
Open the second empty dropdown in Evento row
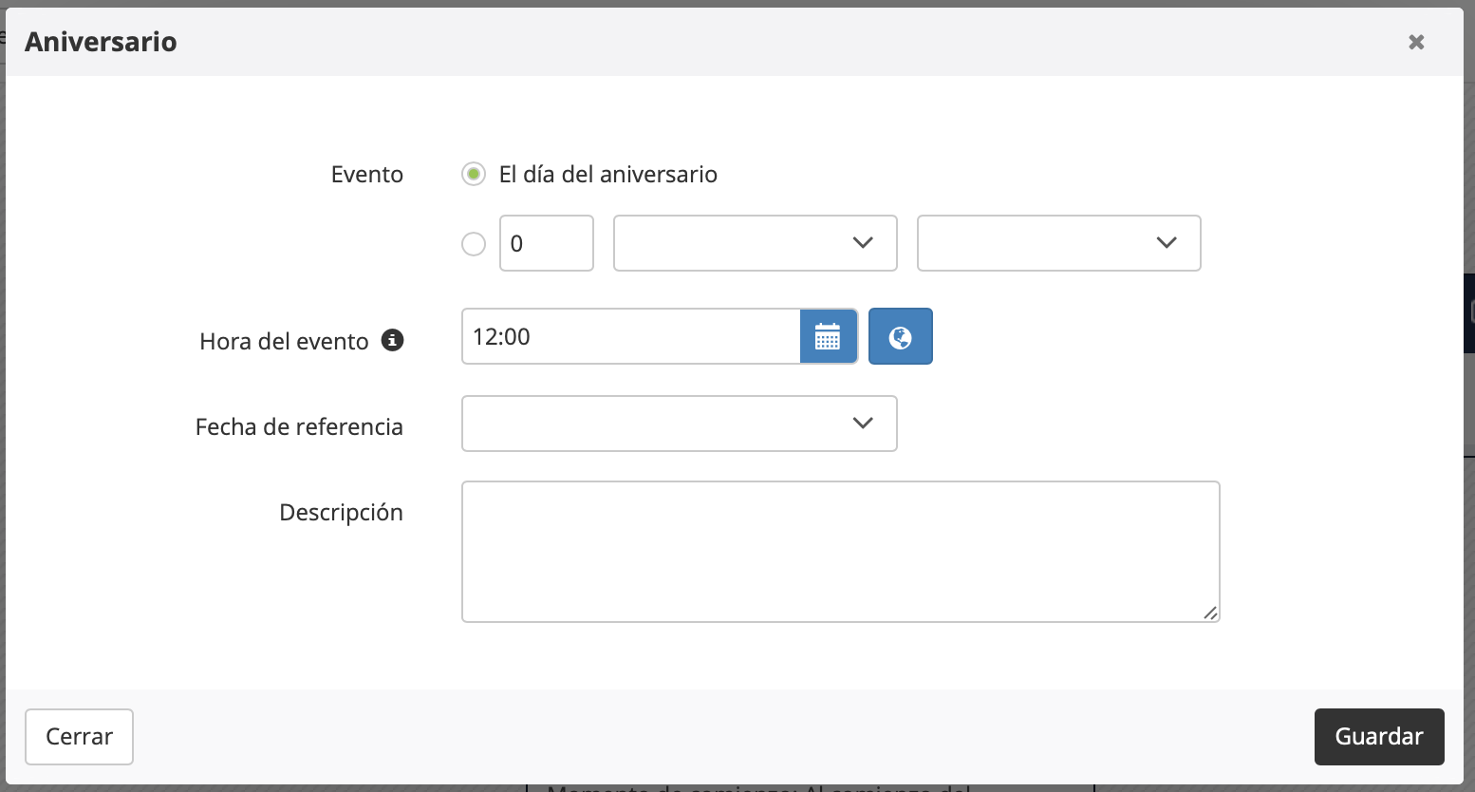pyautogui.click(x=1059, y=243)
